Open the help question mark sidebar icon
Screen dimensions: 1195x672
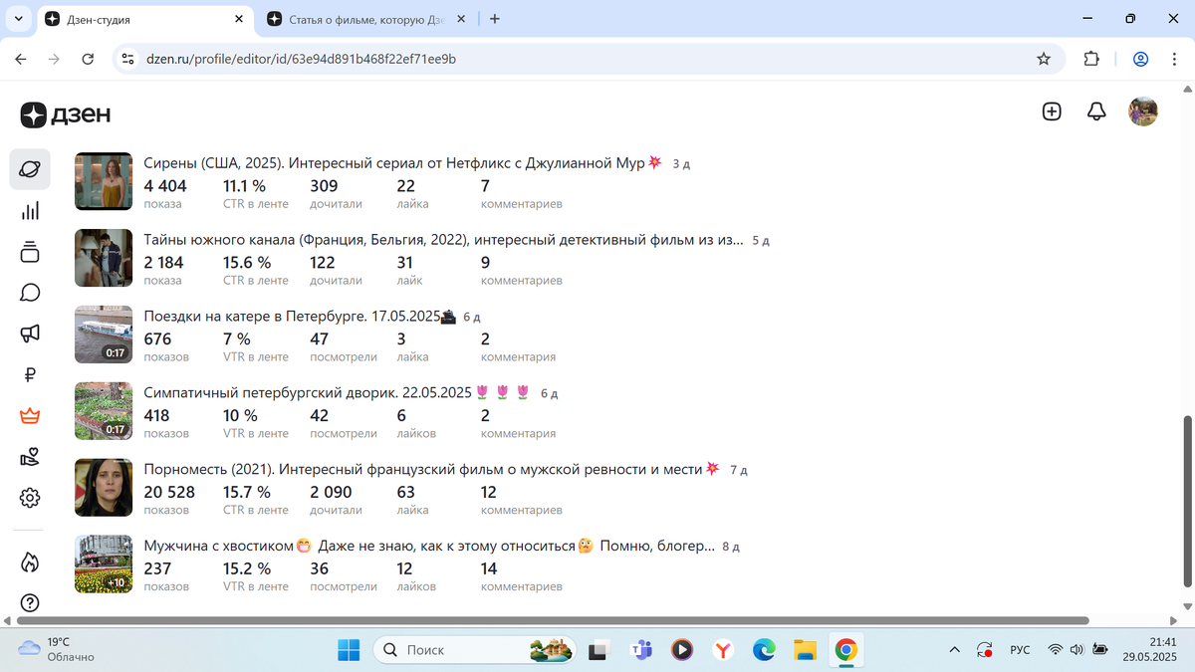30,603
